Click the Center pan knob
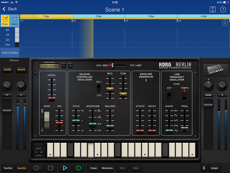 coord(208,86)
